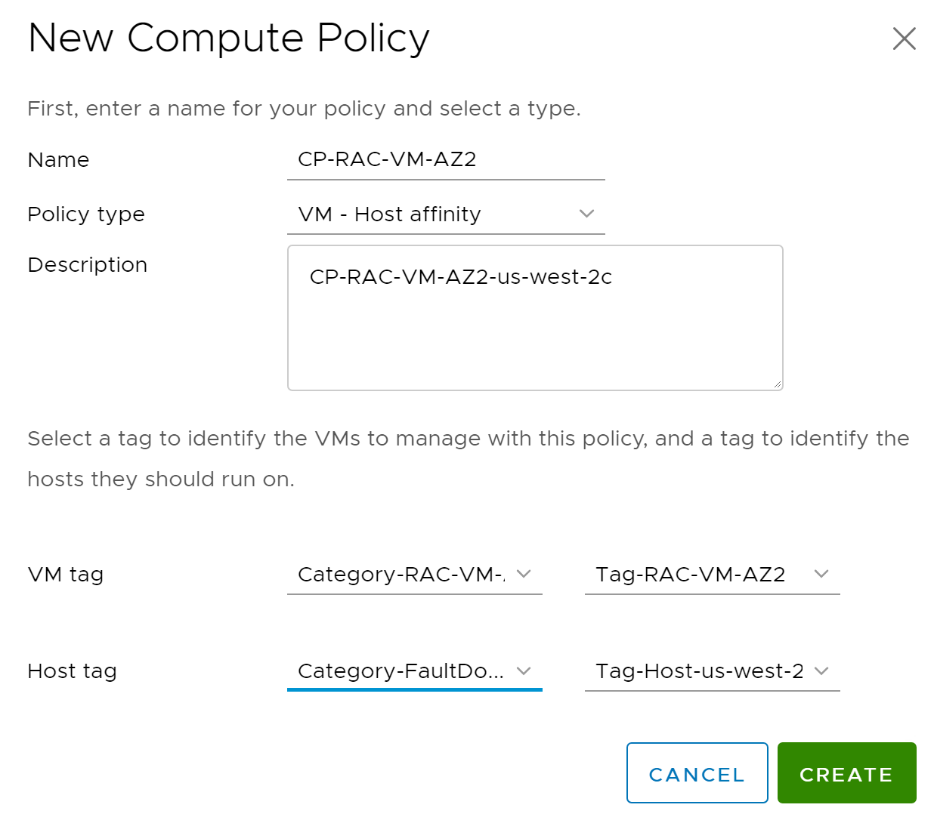The width and height of the screenshot is (934, 817).
Task: Click the chevron arrow beside VM - Host affinity
Action: click(x=586, y=214)
